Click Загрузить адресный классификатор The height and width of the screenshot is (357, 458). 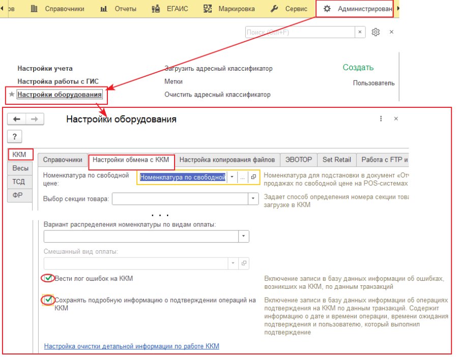click(x=218, y=69)
